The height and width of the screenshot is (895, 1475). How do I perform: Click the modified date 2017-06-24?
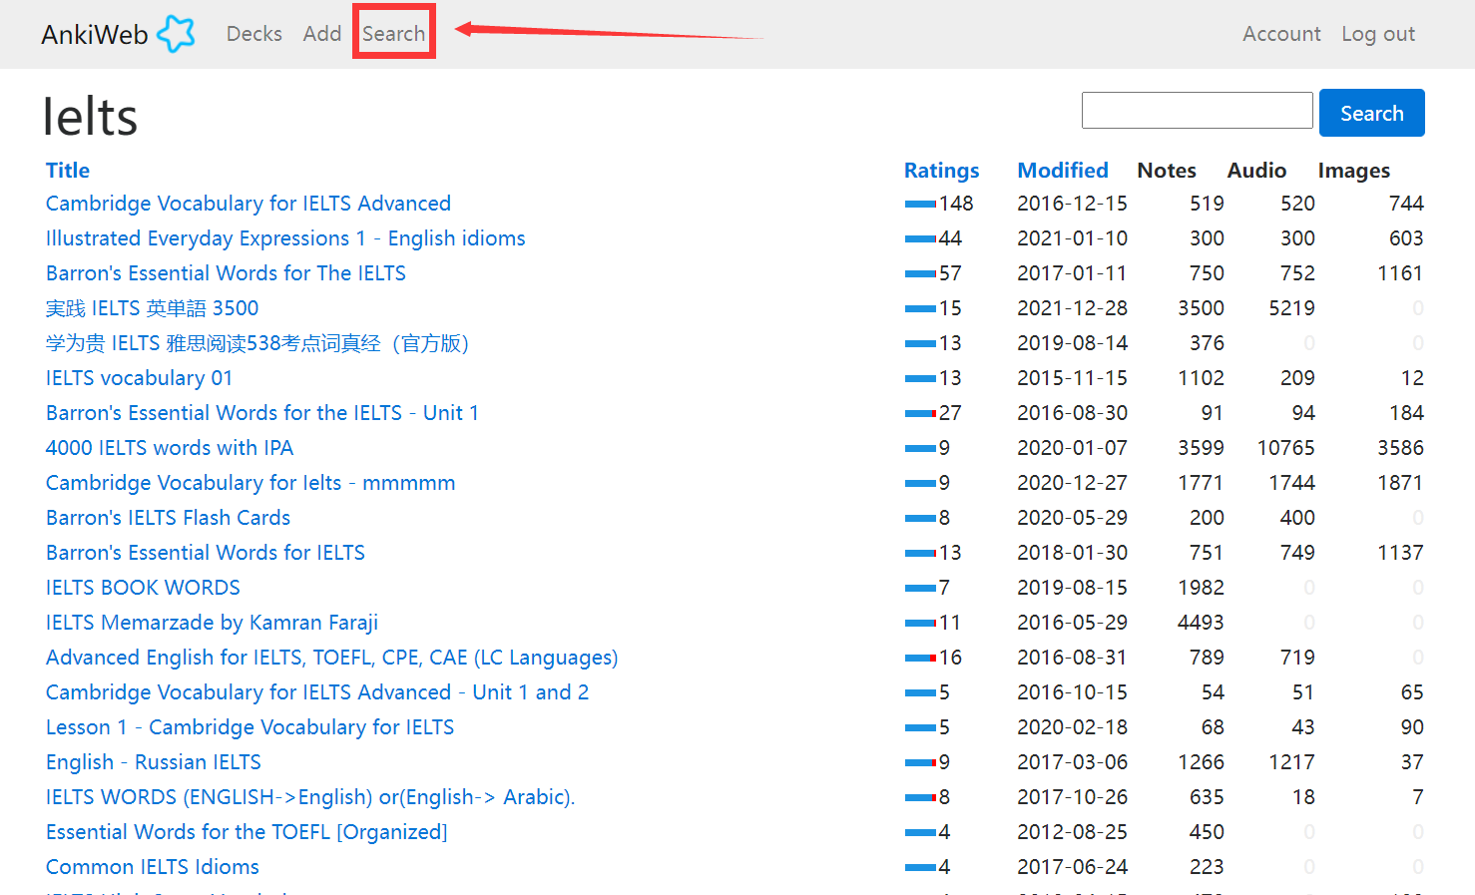(x=1072, y=867)
